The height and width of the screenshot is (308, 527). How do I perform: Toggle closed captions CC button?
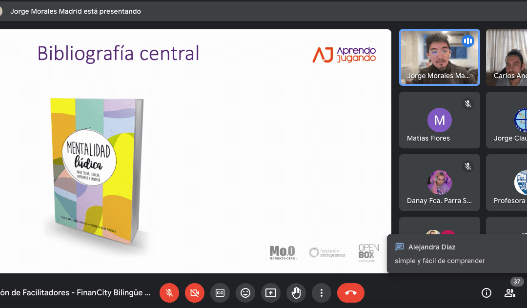point(220,293)
